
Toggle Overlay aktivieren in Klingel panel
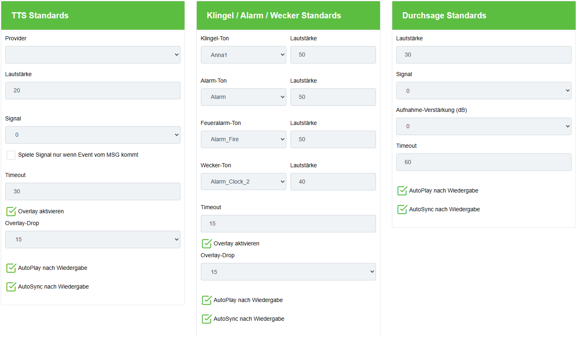[x=207, y=244]
